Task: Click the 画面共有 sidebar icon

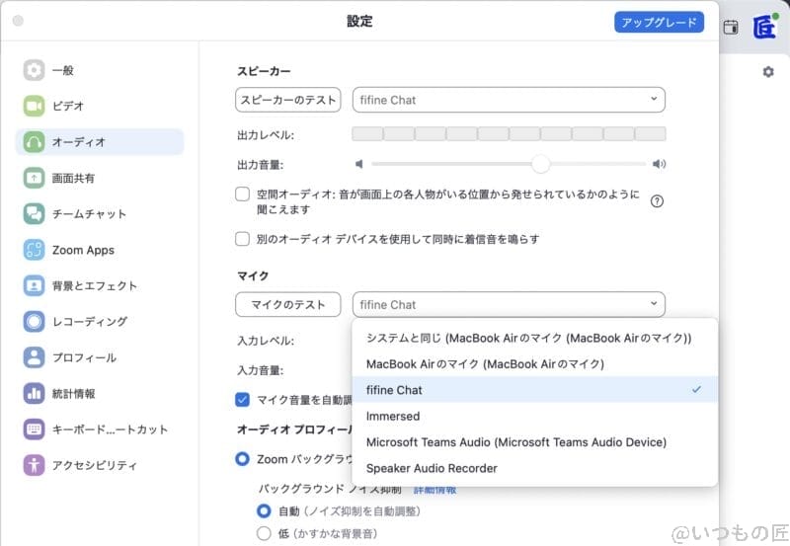Action: (x=35, y=178)
